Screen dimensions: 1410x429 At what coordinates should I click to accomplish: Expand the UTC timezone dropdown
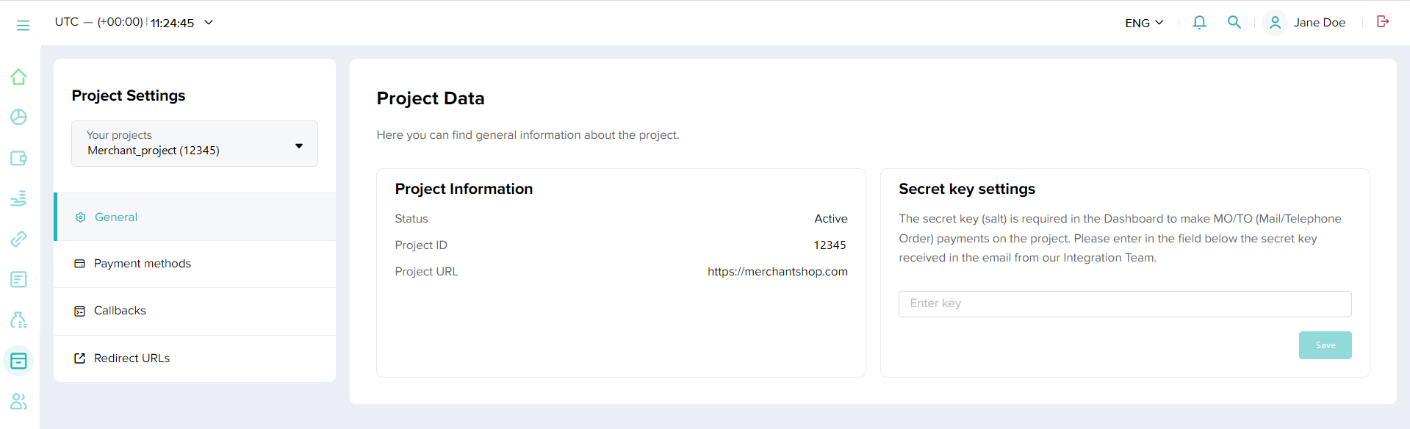coord(208,23)
